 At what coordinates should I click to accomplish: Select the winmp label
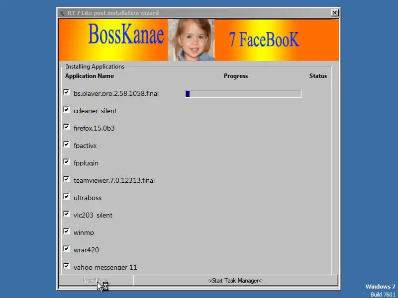click(x=84, y=232)
